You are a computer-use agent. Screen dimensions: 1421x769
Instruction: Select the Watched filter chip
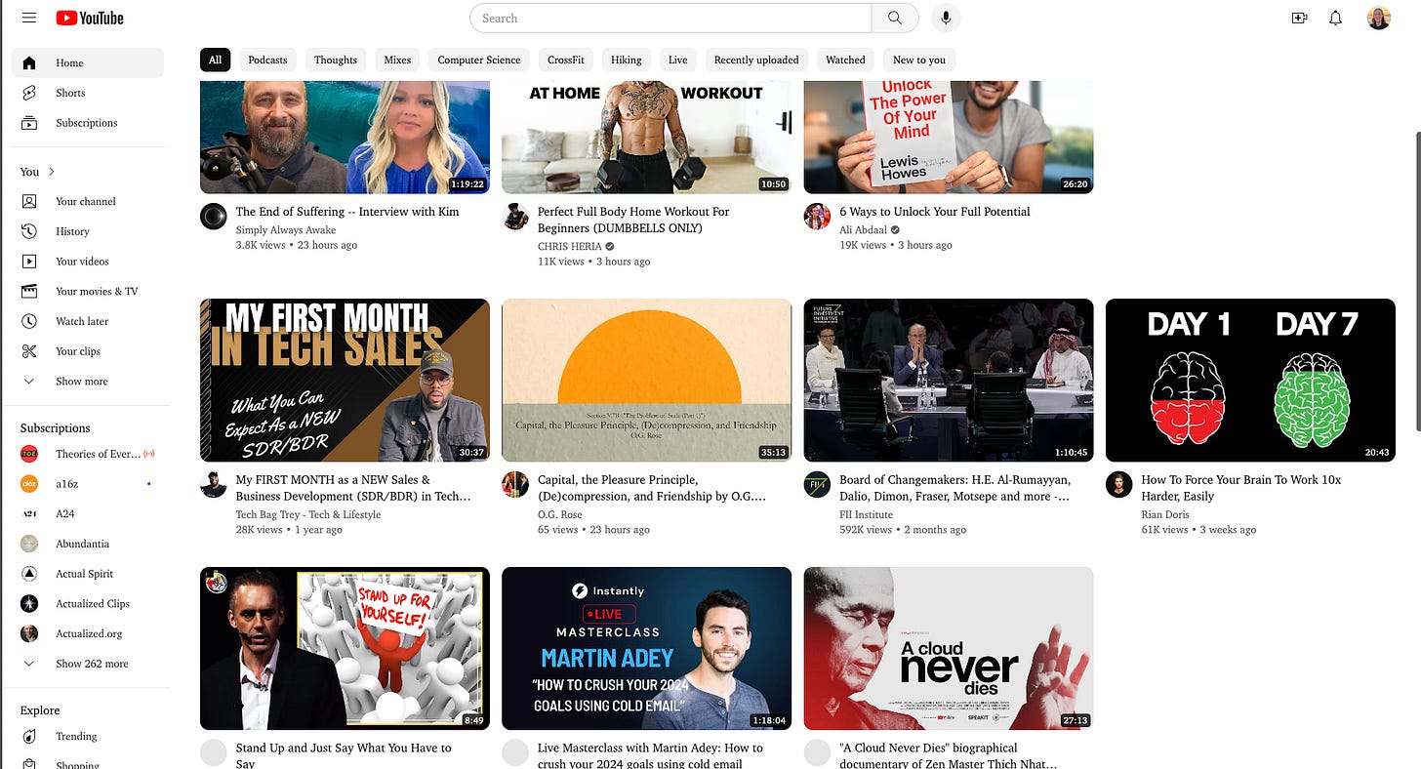[x=845, y=60]
